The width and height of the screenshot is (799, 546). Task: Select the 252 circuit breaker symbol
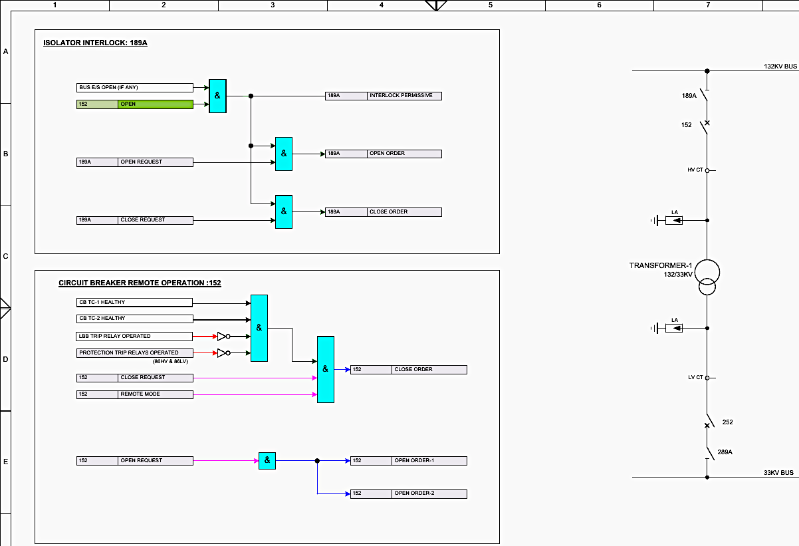pyautogui.click(x=709, y=422)
